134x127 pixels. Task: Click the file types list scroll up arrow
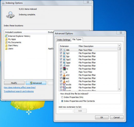119,46
